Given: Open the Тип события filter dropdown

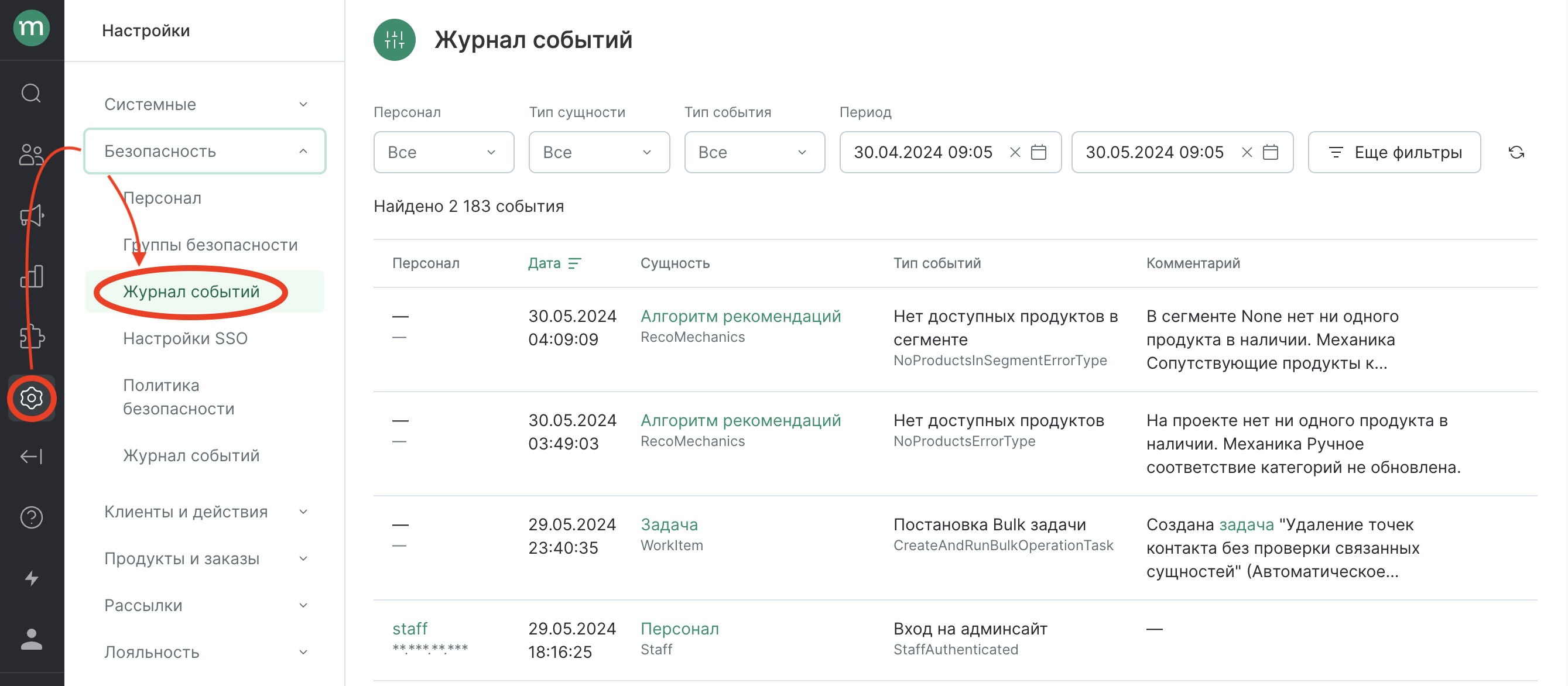Looking at the screenshot, I should (754, 152).
